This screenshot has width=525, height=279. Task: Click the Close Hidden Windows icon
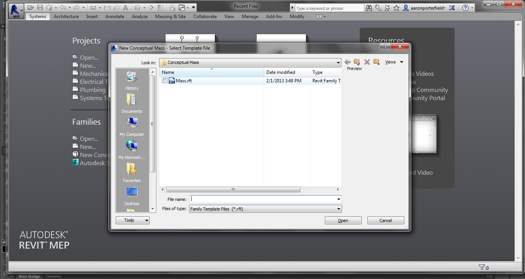173,8
